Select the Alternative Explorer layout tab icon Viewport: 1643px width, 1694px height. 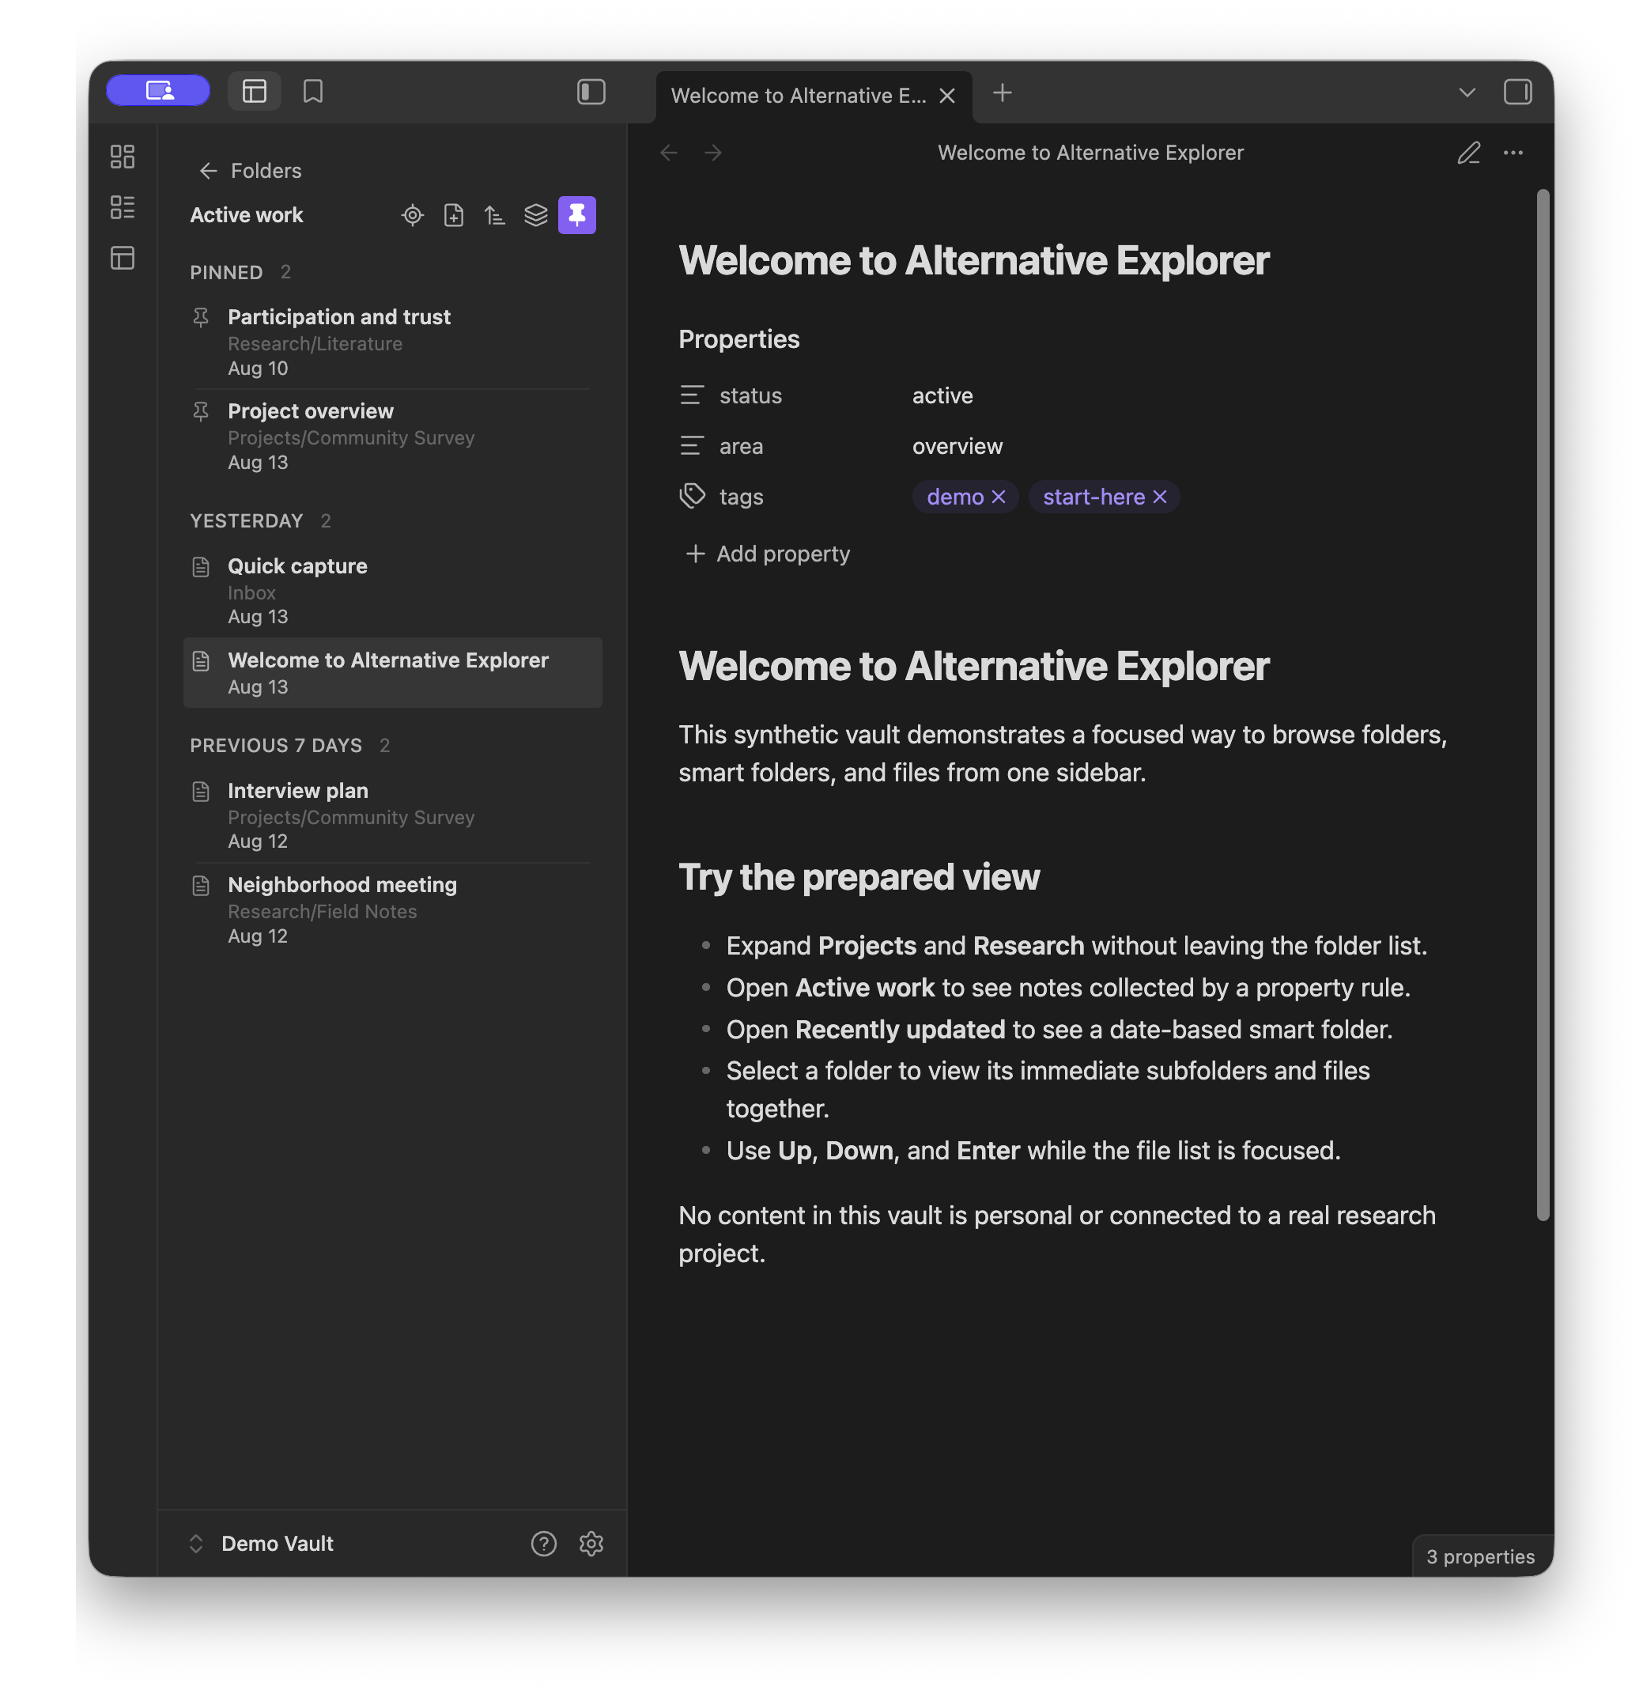pos(254,91)
